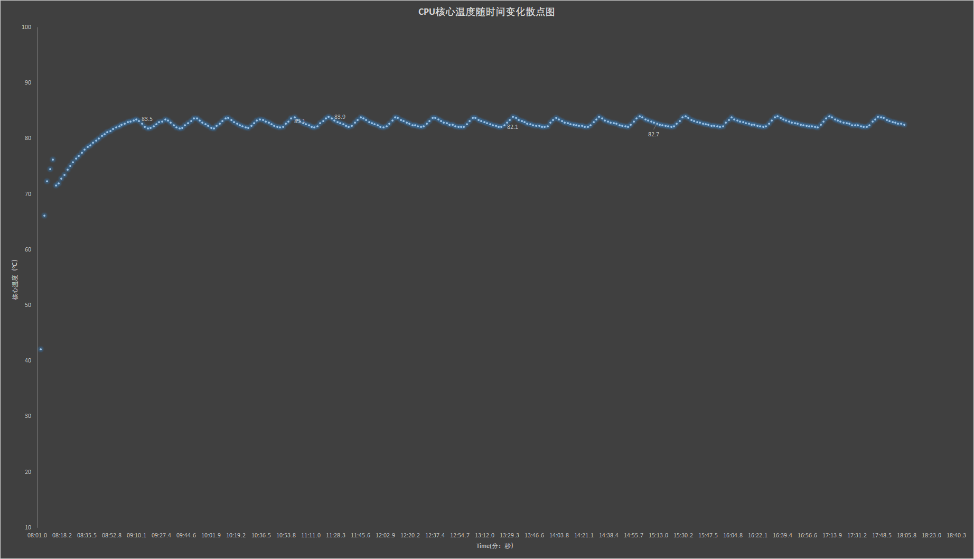Click the x-axis label 16:04.8

click(x=733, y=535)
